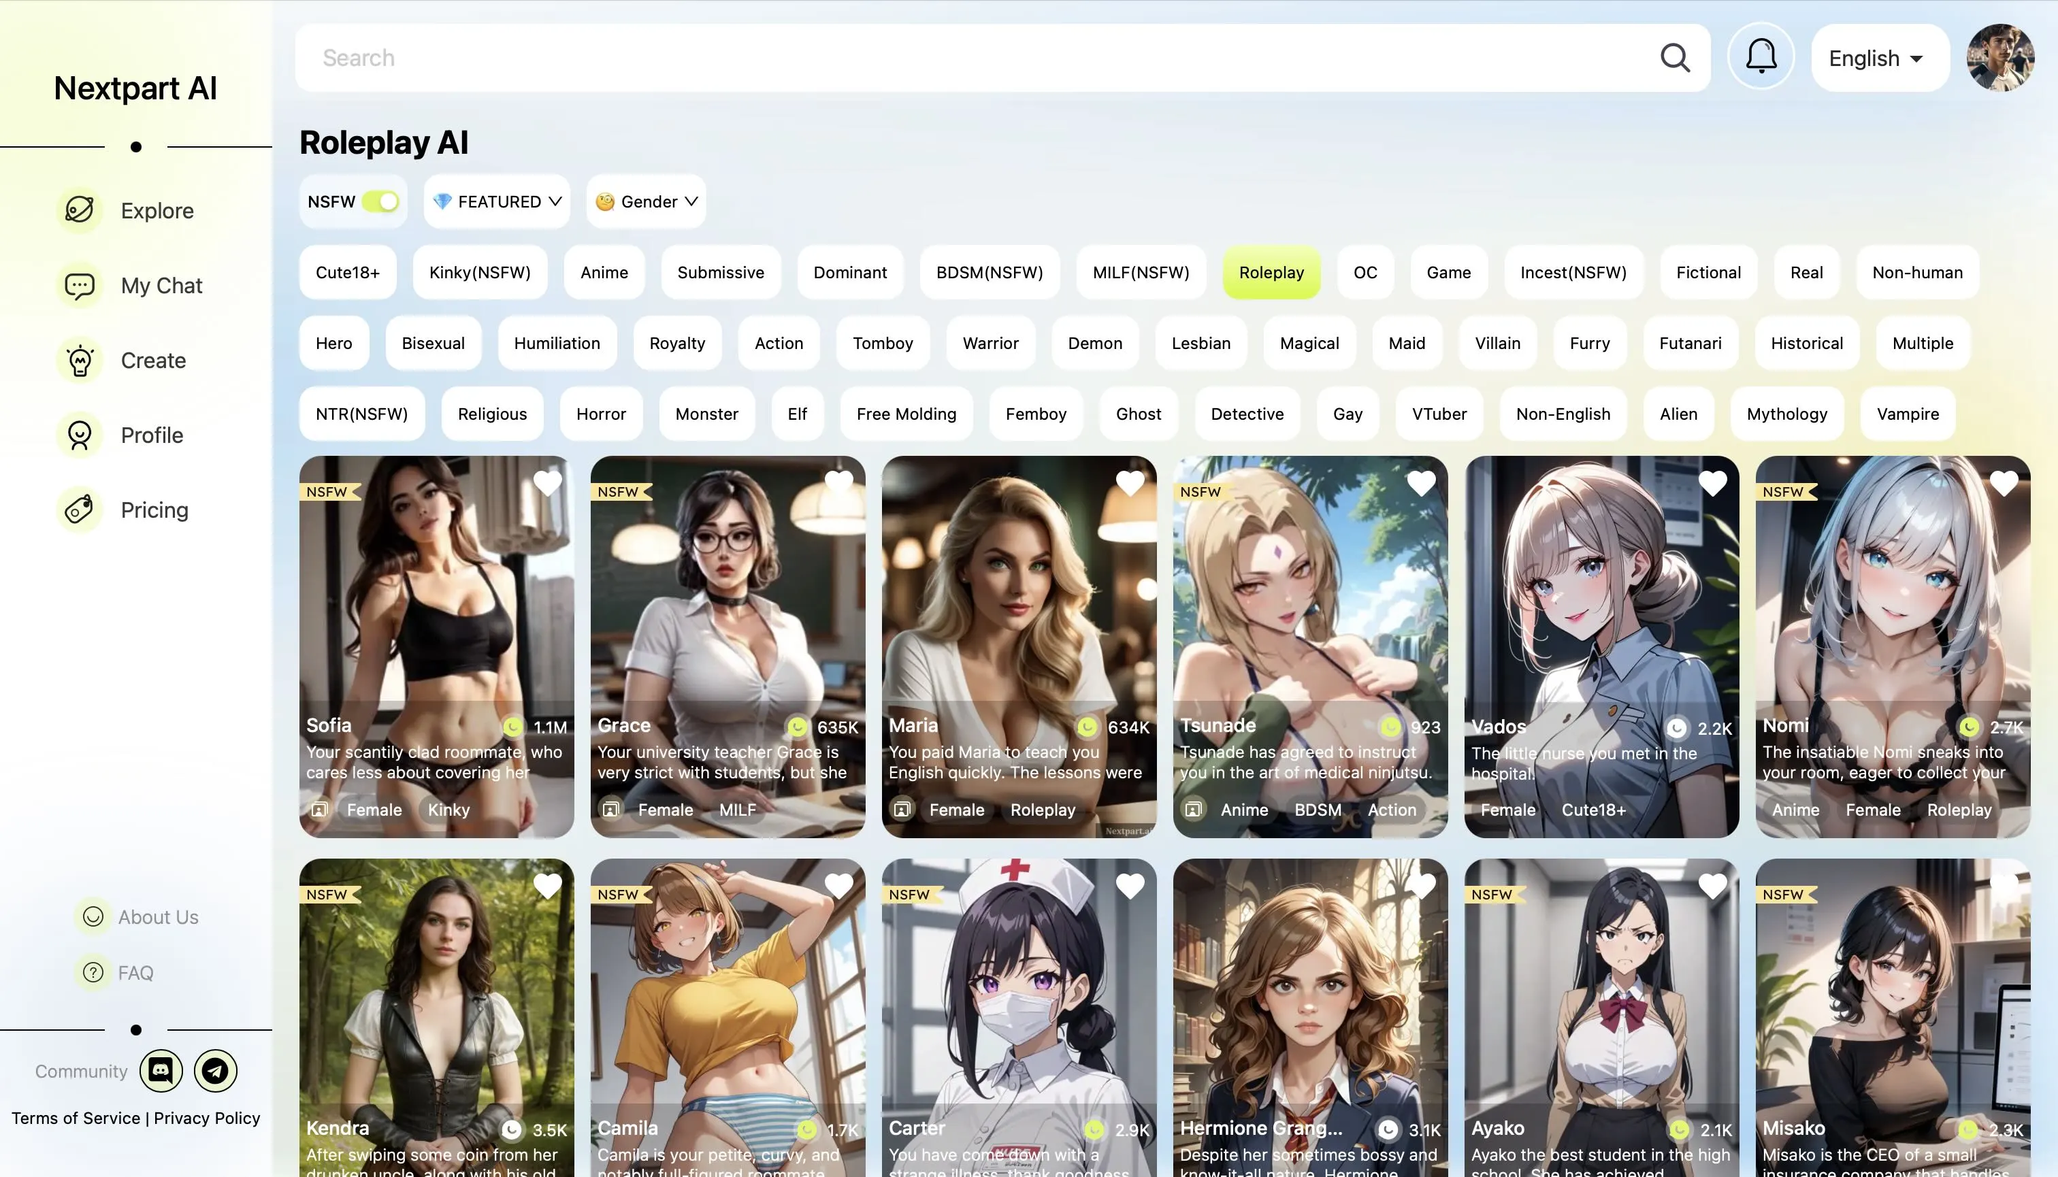2058x1177 pixels.
Task: Click MILF tag on Grace card
Action: pos(738,809)
